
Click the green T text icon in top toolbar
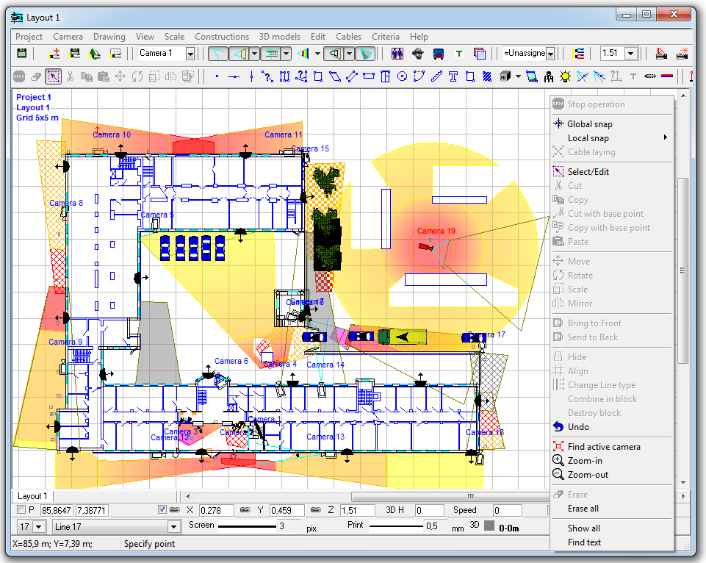[459, 54]
